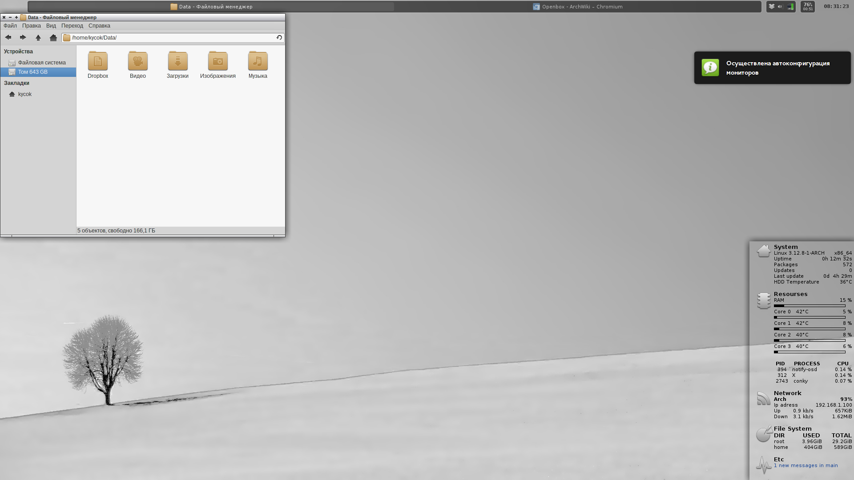
Task: Open the Переход menu
Action: [72, 26]
